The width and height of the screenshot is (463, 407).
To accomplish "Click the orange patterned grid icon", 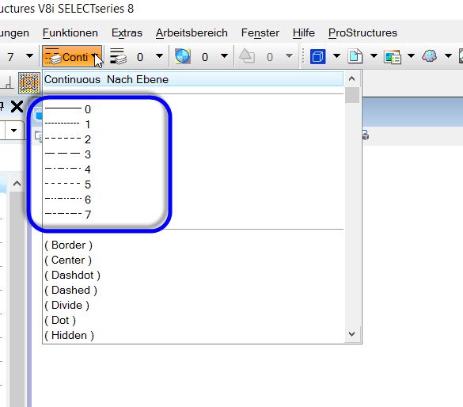I will pos(29,82).
